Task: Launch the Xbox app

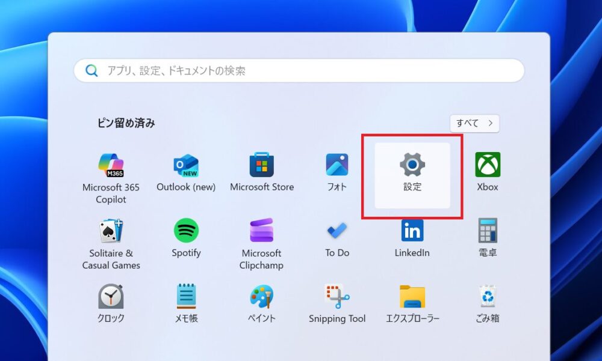Action: coord(488,166)
